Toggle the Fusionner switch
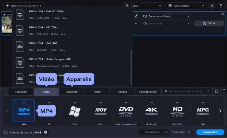This screenshot has height=138, width=227. [189, 132]
